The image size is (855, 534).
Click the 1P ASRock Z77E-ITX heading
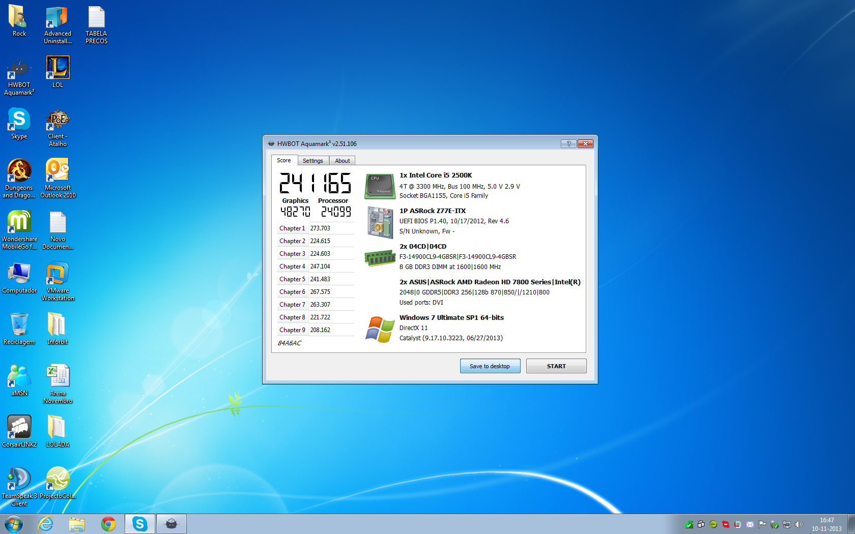pyautogui.click(x=433, y=211)
